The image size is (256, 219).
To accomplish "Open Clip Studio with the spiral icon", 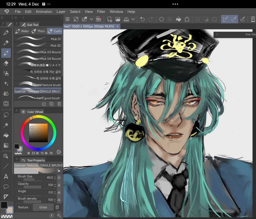I will click(x=99, y=19).
